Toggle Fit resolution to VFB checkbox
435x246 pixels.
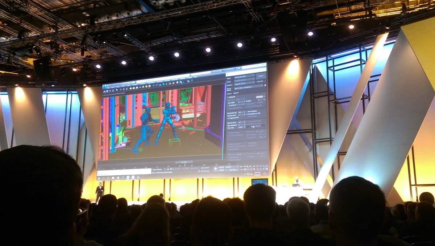click(246, 114)
